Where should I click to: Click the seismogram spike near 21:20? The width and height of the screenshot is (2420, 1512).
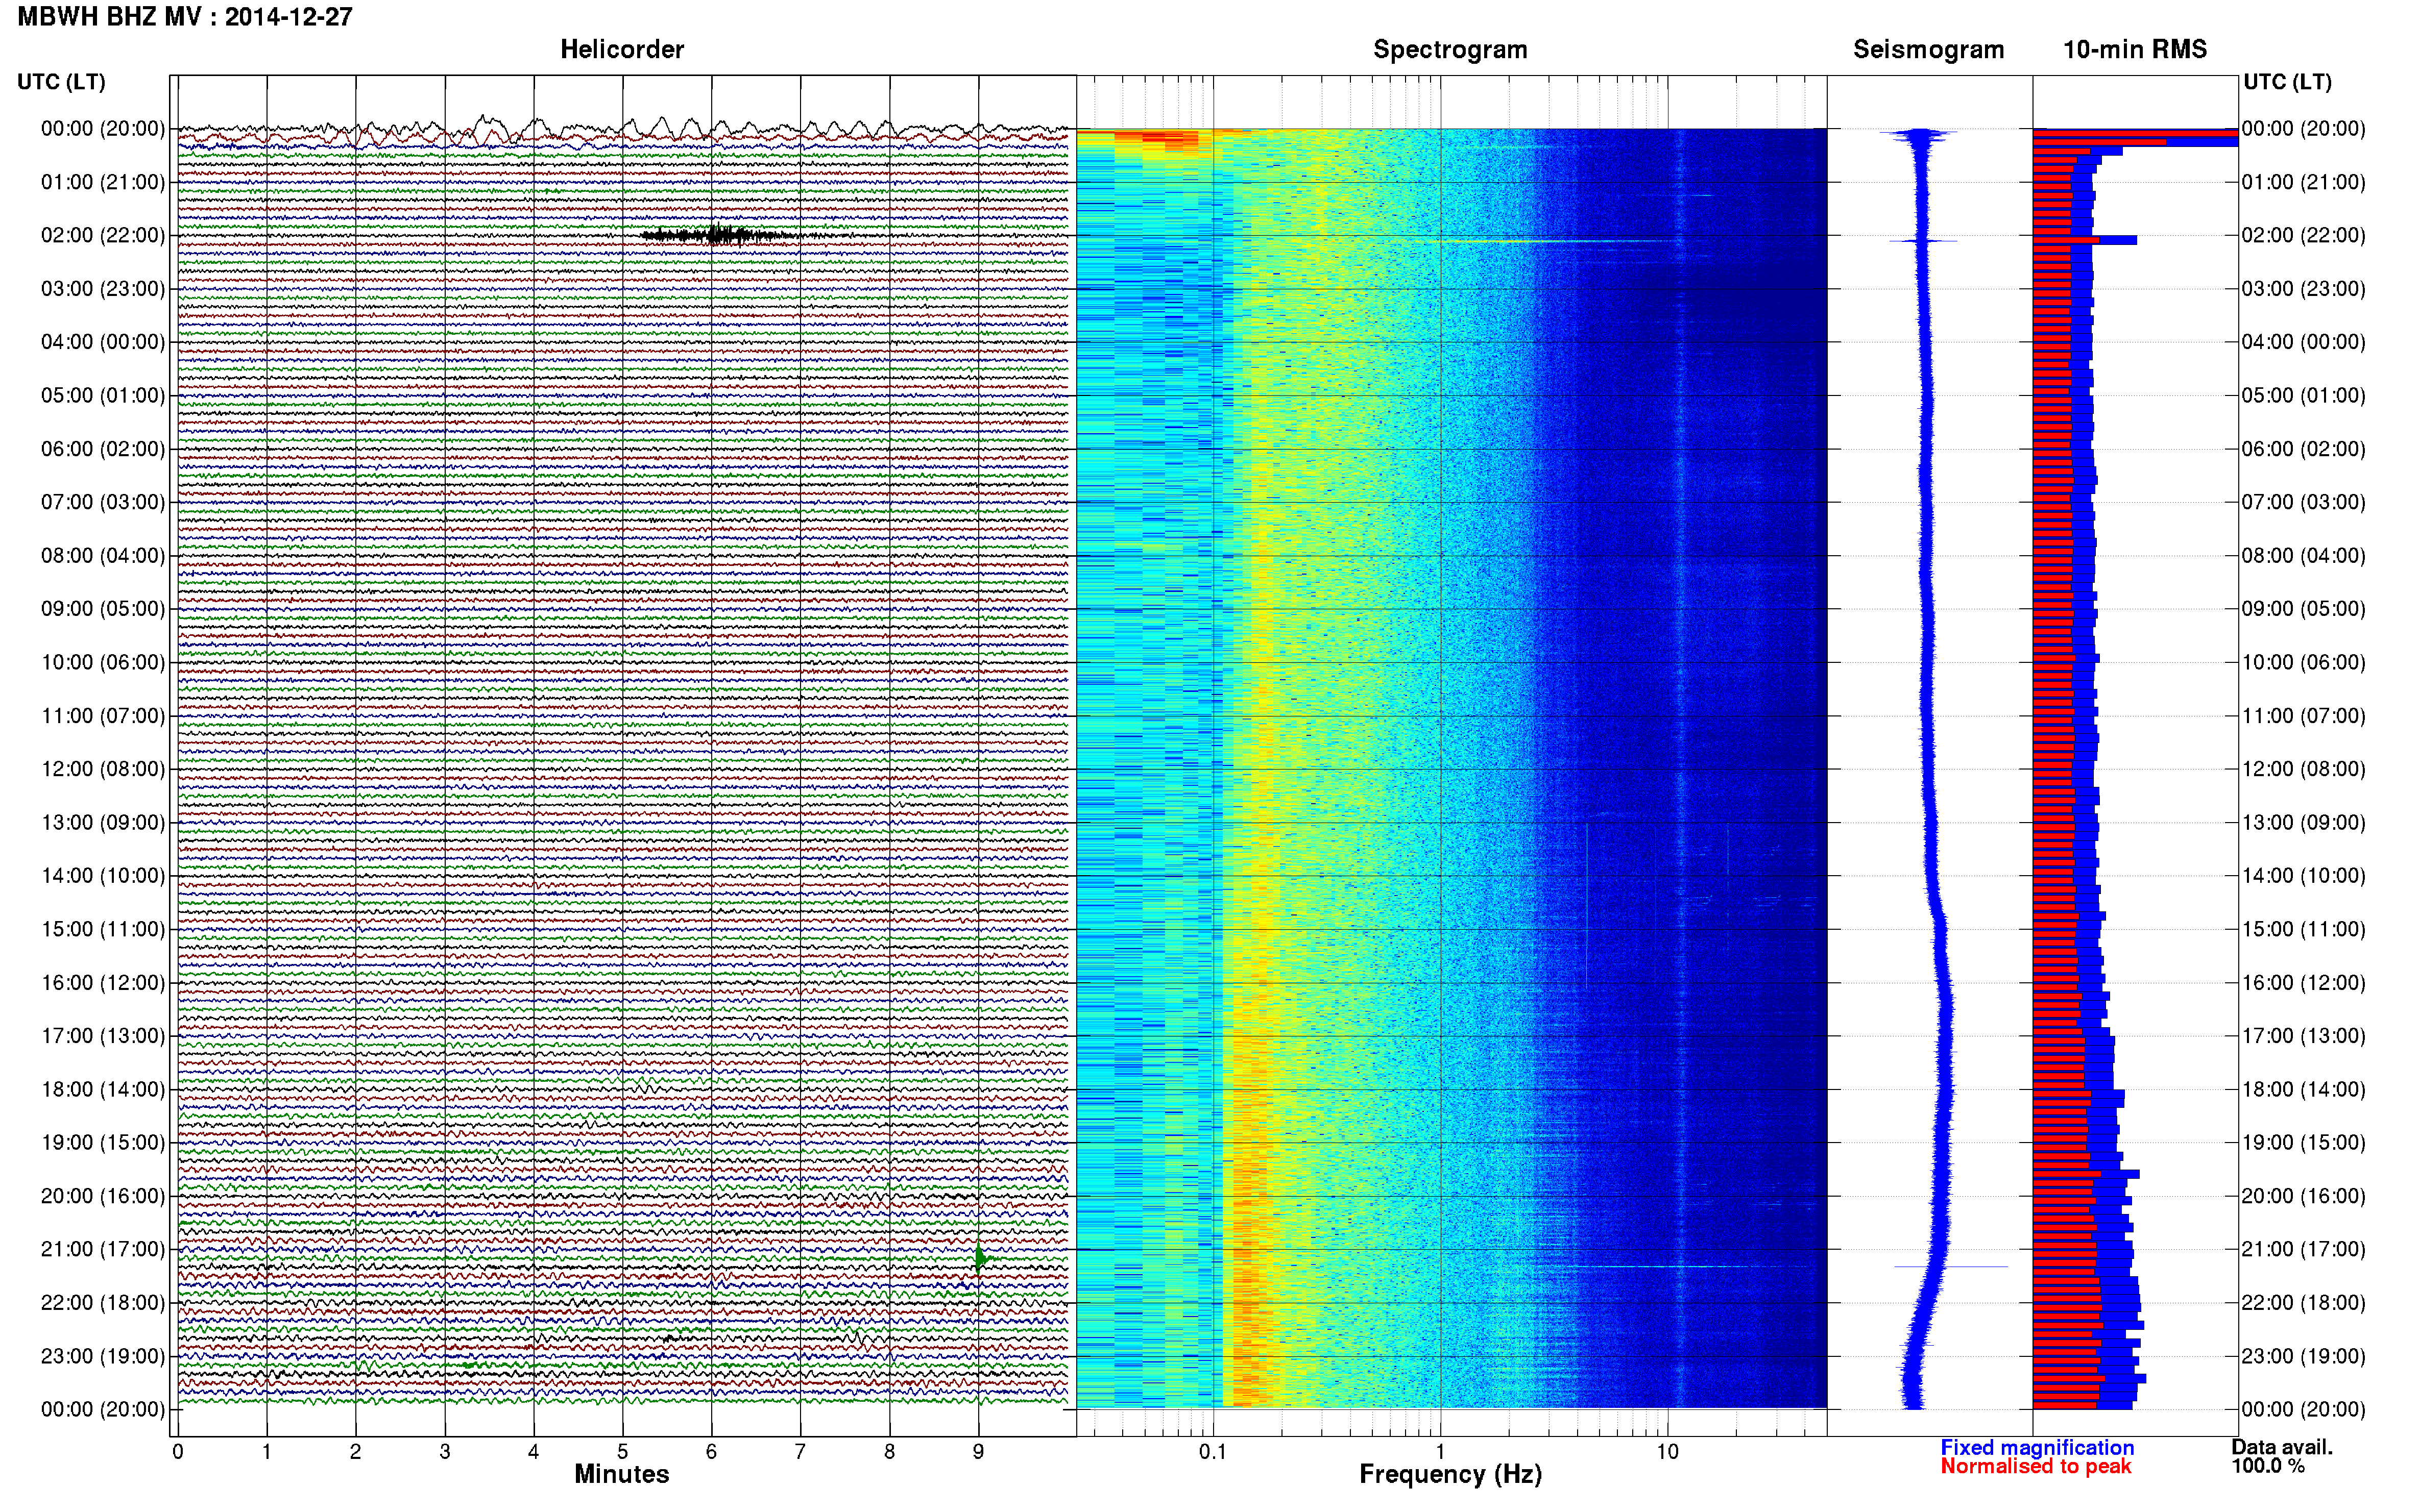tap(1951, 1267)
